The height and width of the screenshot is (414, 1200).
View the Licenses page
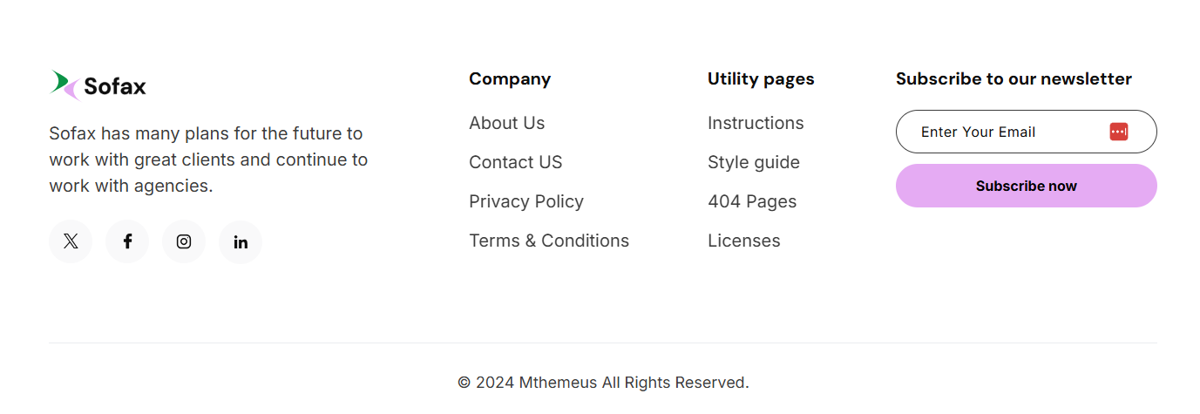743,241
